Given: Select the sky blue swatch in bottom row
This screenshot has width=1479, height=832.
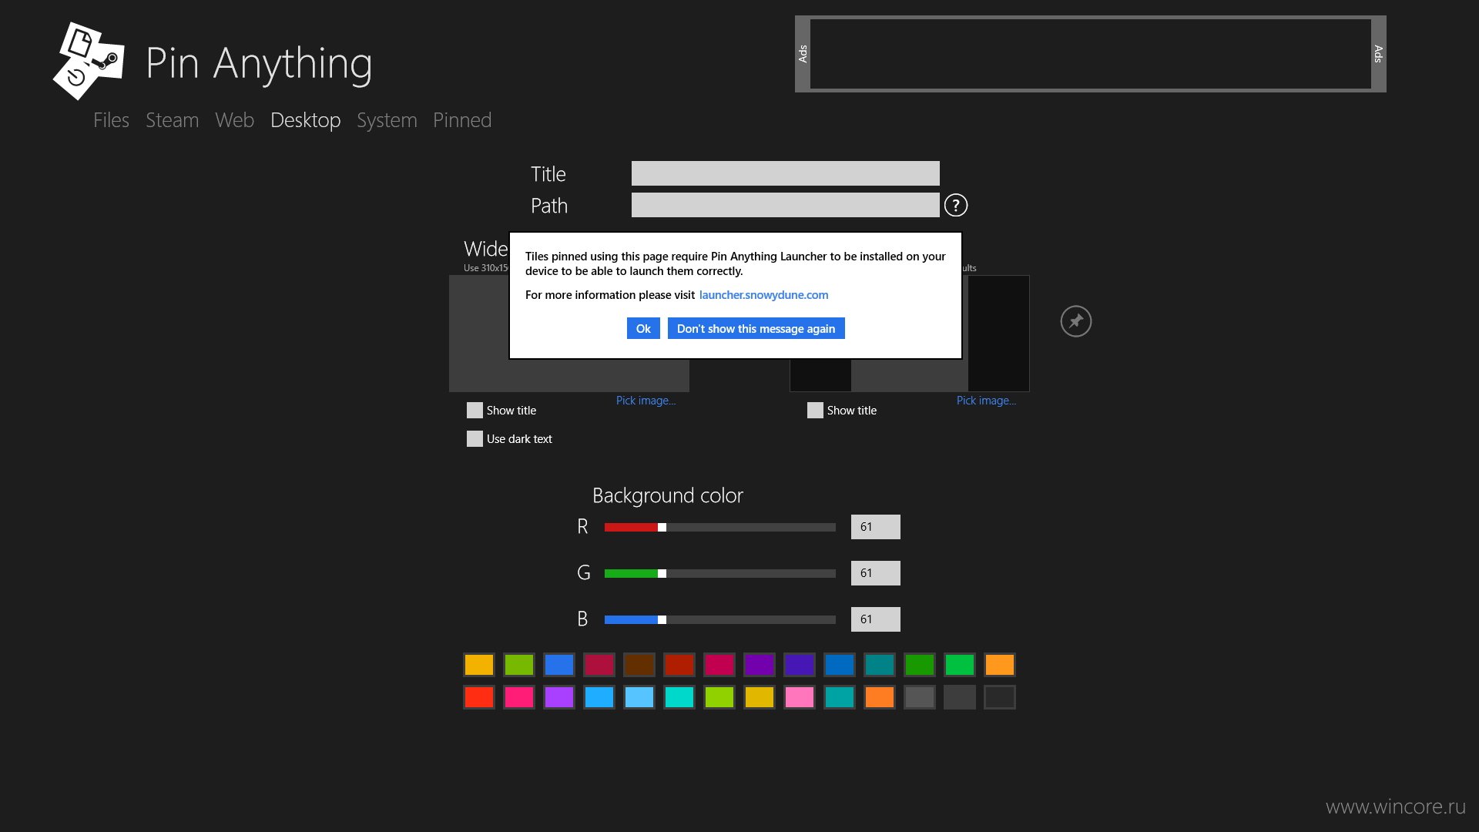Looking at the screenshot, I should [x=599, y=697].
